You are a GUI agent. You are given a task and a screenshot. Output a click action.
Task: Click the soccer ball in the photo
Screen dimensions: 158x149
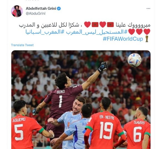point(134,60)
